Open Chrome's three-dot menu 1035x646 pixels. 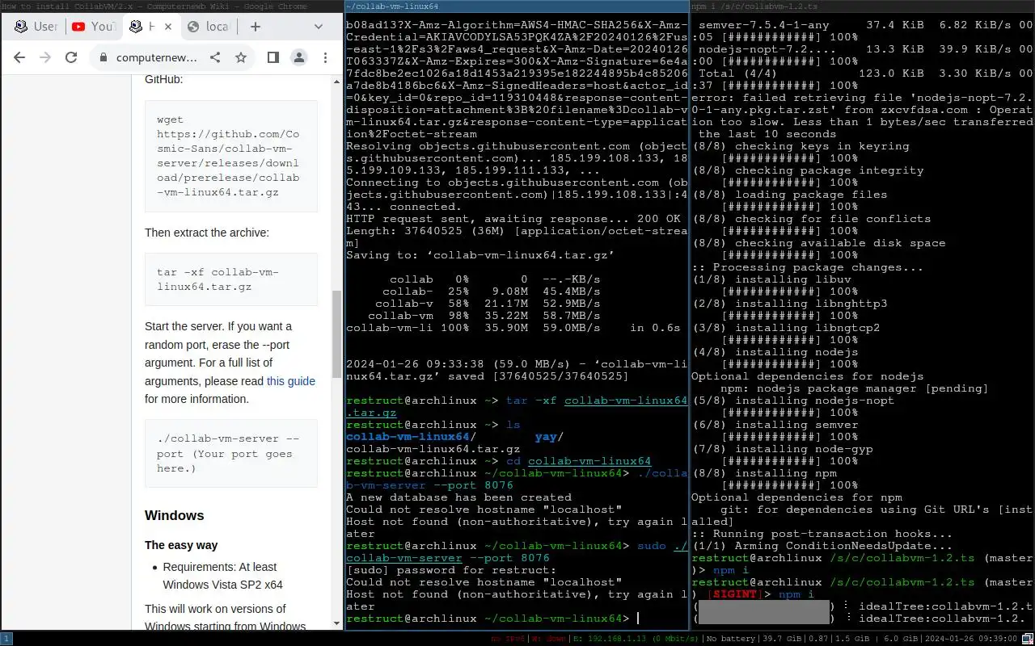(325, 57)
